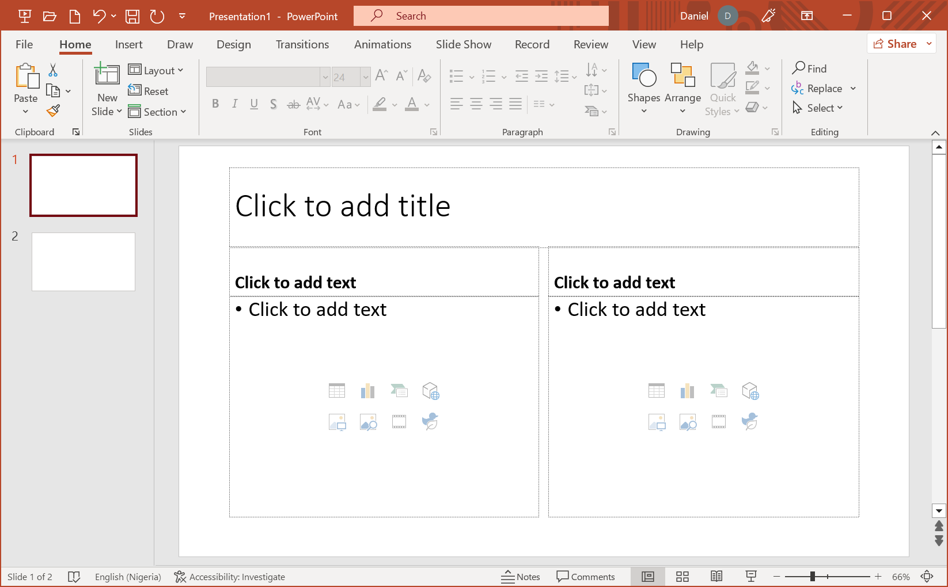Switch to the Design tab

coord(233,44)
